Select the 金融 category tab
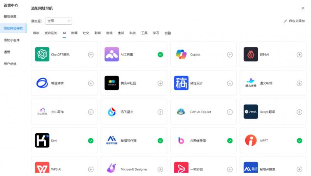311x176 pixels. (168, 33)
